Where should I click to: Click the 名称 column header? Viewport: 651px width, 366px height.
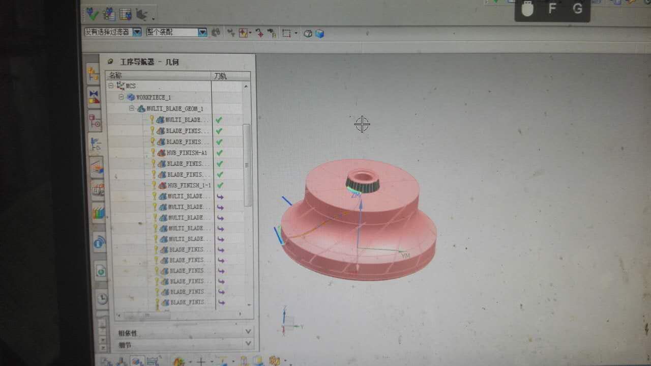pyautogui.click(x=116, y=76)
